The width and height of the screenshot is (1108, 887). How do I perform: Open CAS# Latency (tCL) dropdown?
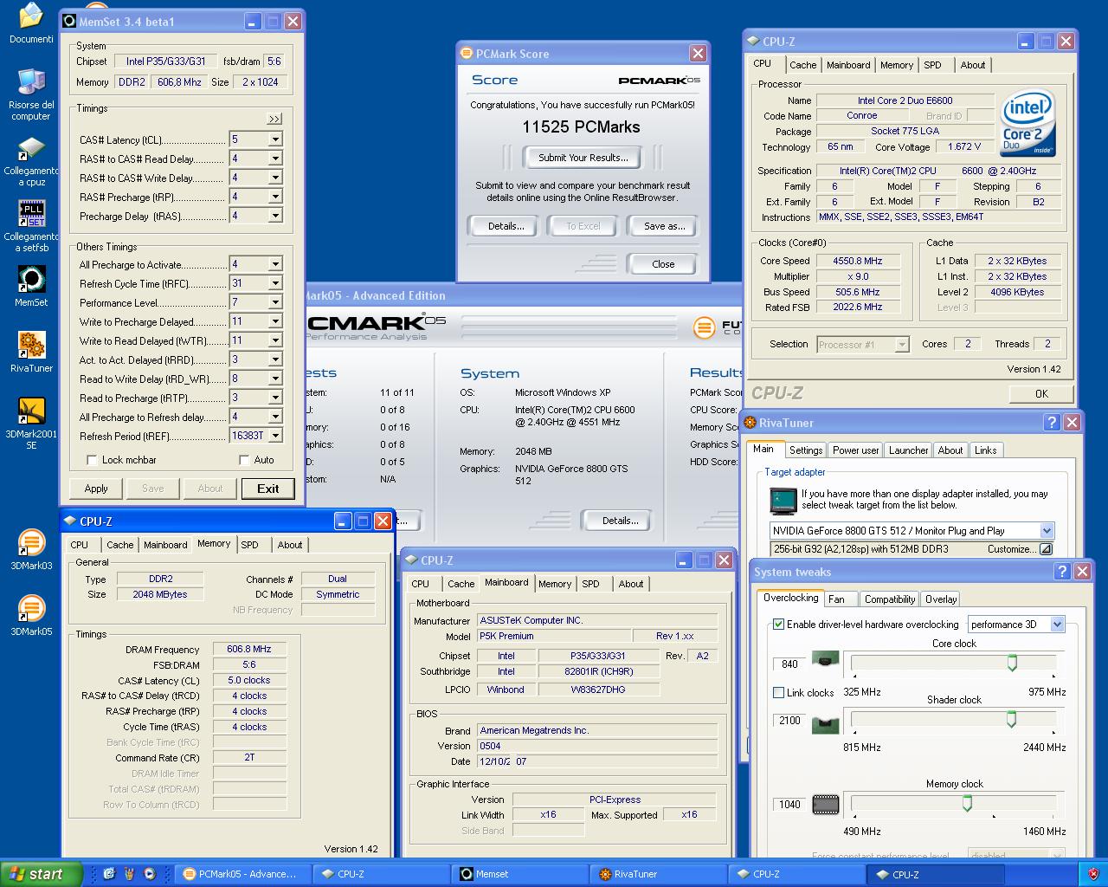pyautogui.click(x=275, y=139)
